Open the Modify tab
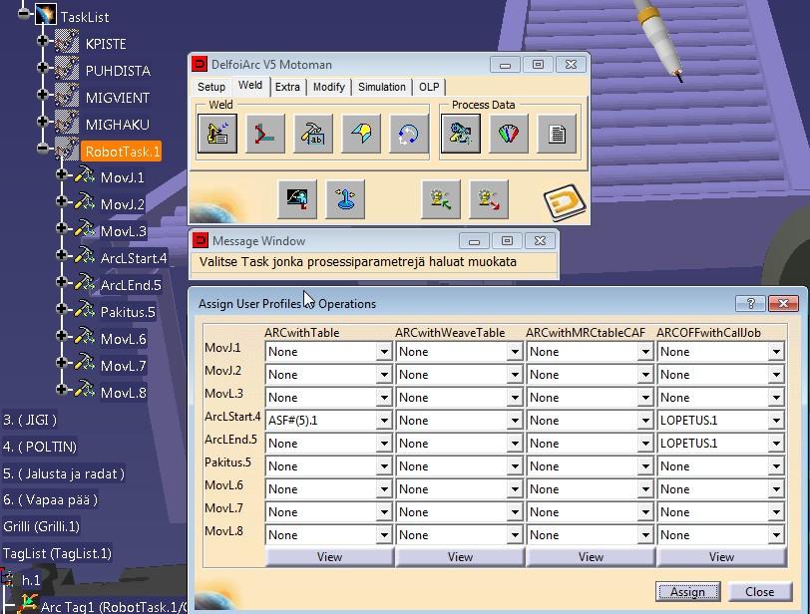The height and width of the screenshot is (614, 810). [328, 87]
